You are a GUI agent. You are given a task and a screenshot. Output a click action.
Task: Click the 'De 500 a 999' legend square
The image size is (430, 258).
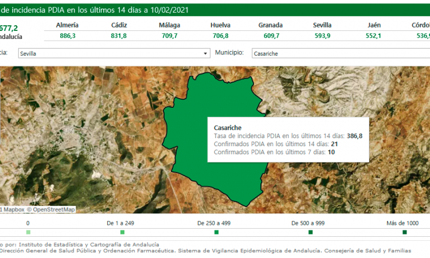tap(310, 232)
